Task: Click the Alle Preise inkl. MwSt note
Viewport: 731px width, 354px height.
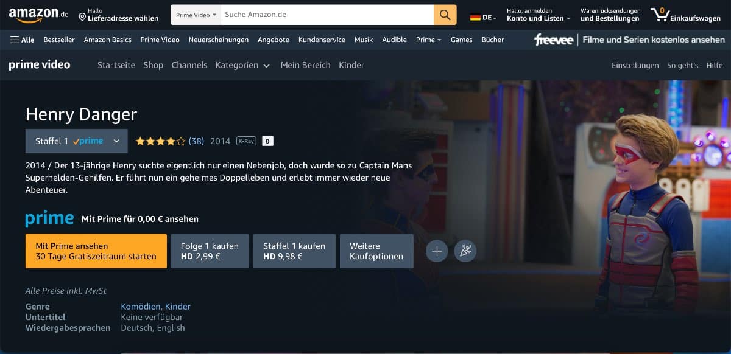Action: click(66, 291)
